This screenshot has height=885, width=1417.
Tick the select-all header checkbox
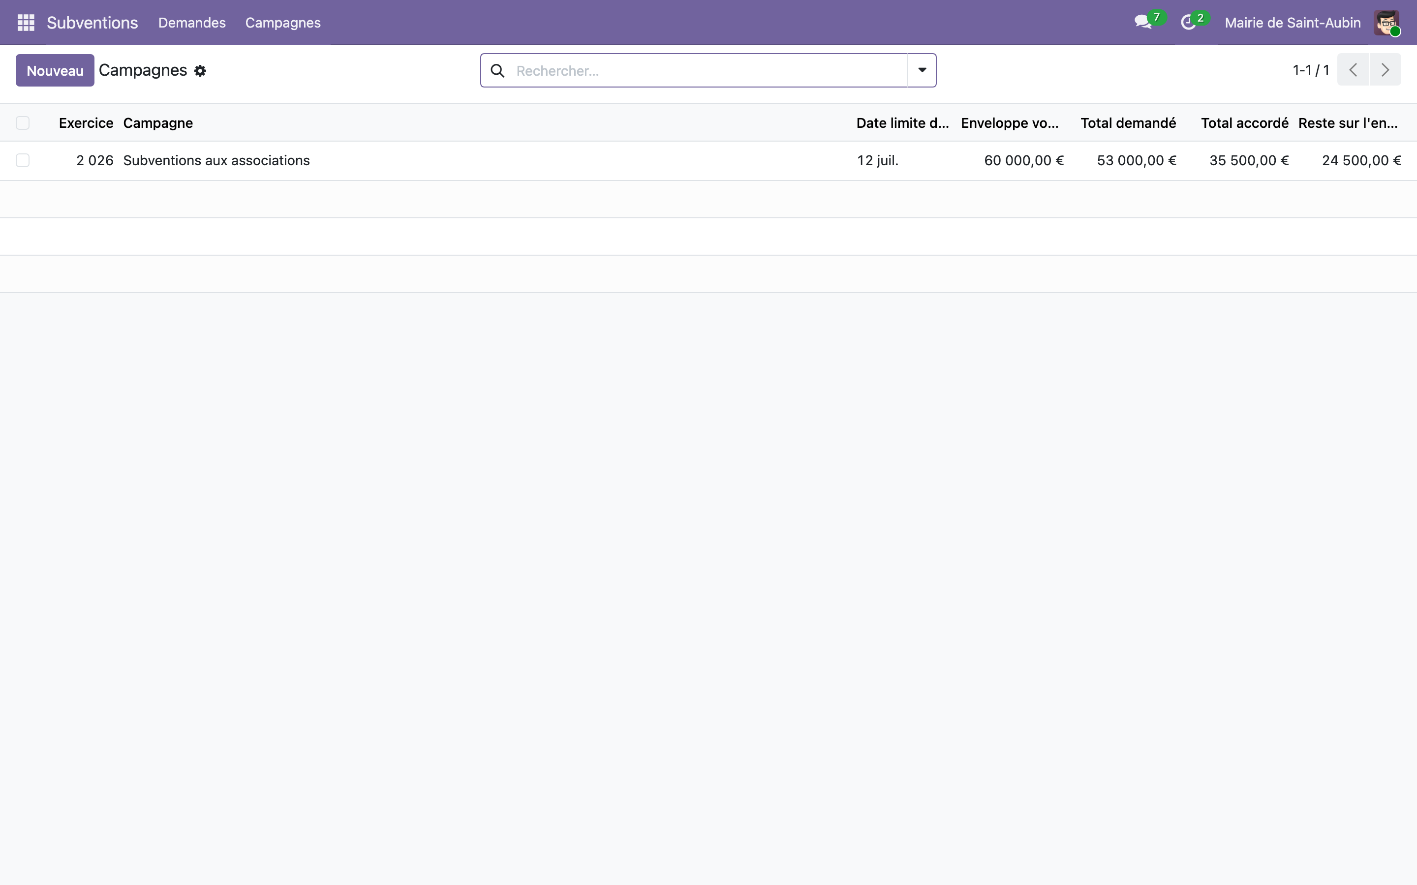pyautogui.click(x=23, y=123)
